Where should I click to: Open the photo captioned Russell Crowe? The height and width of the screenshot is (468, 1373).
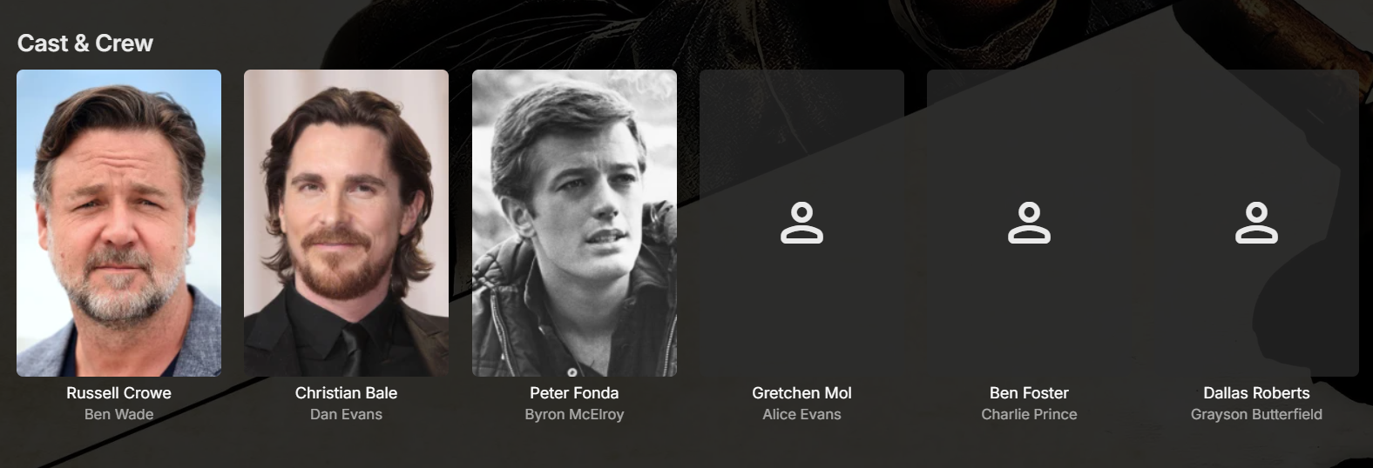(118, 223)
